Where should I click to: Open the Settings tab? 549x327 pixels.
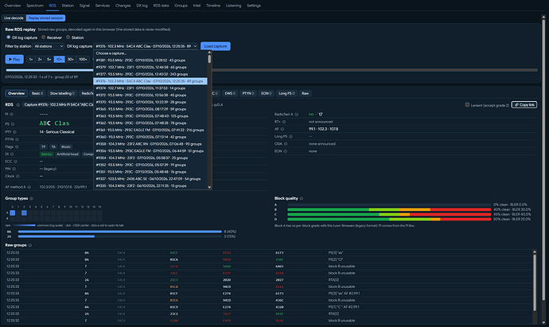[x=254, y=6]
